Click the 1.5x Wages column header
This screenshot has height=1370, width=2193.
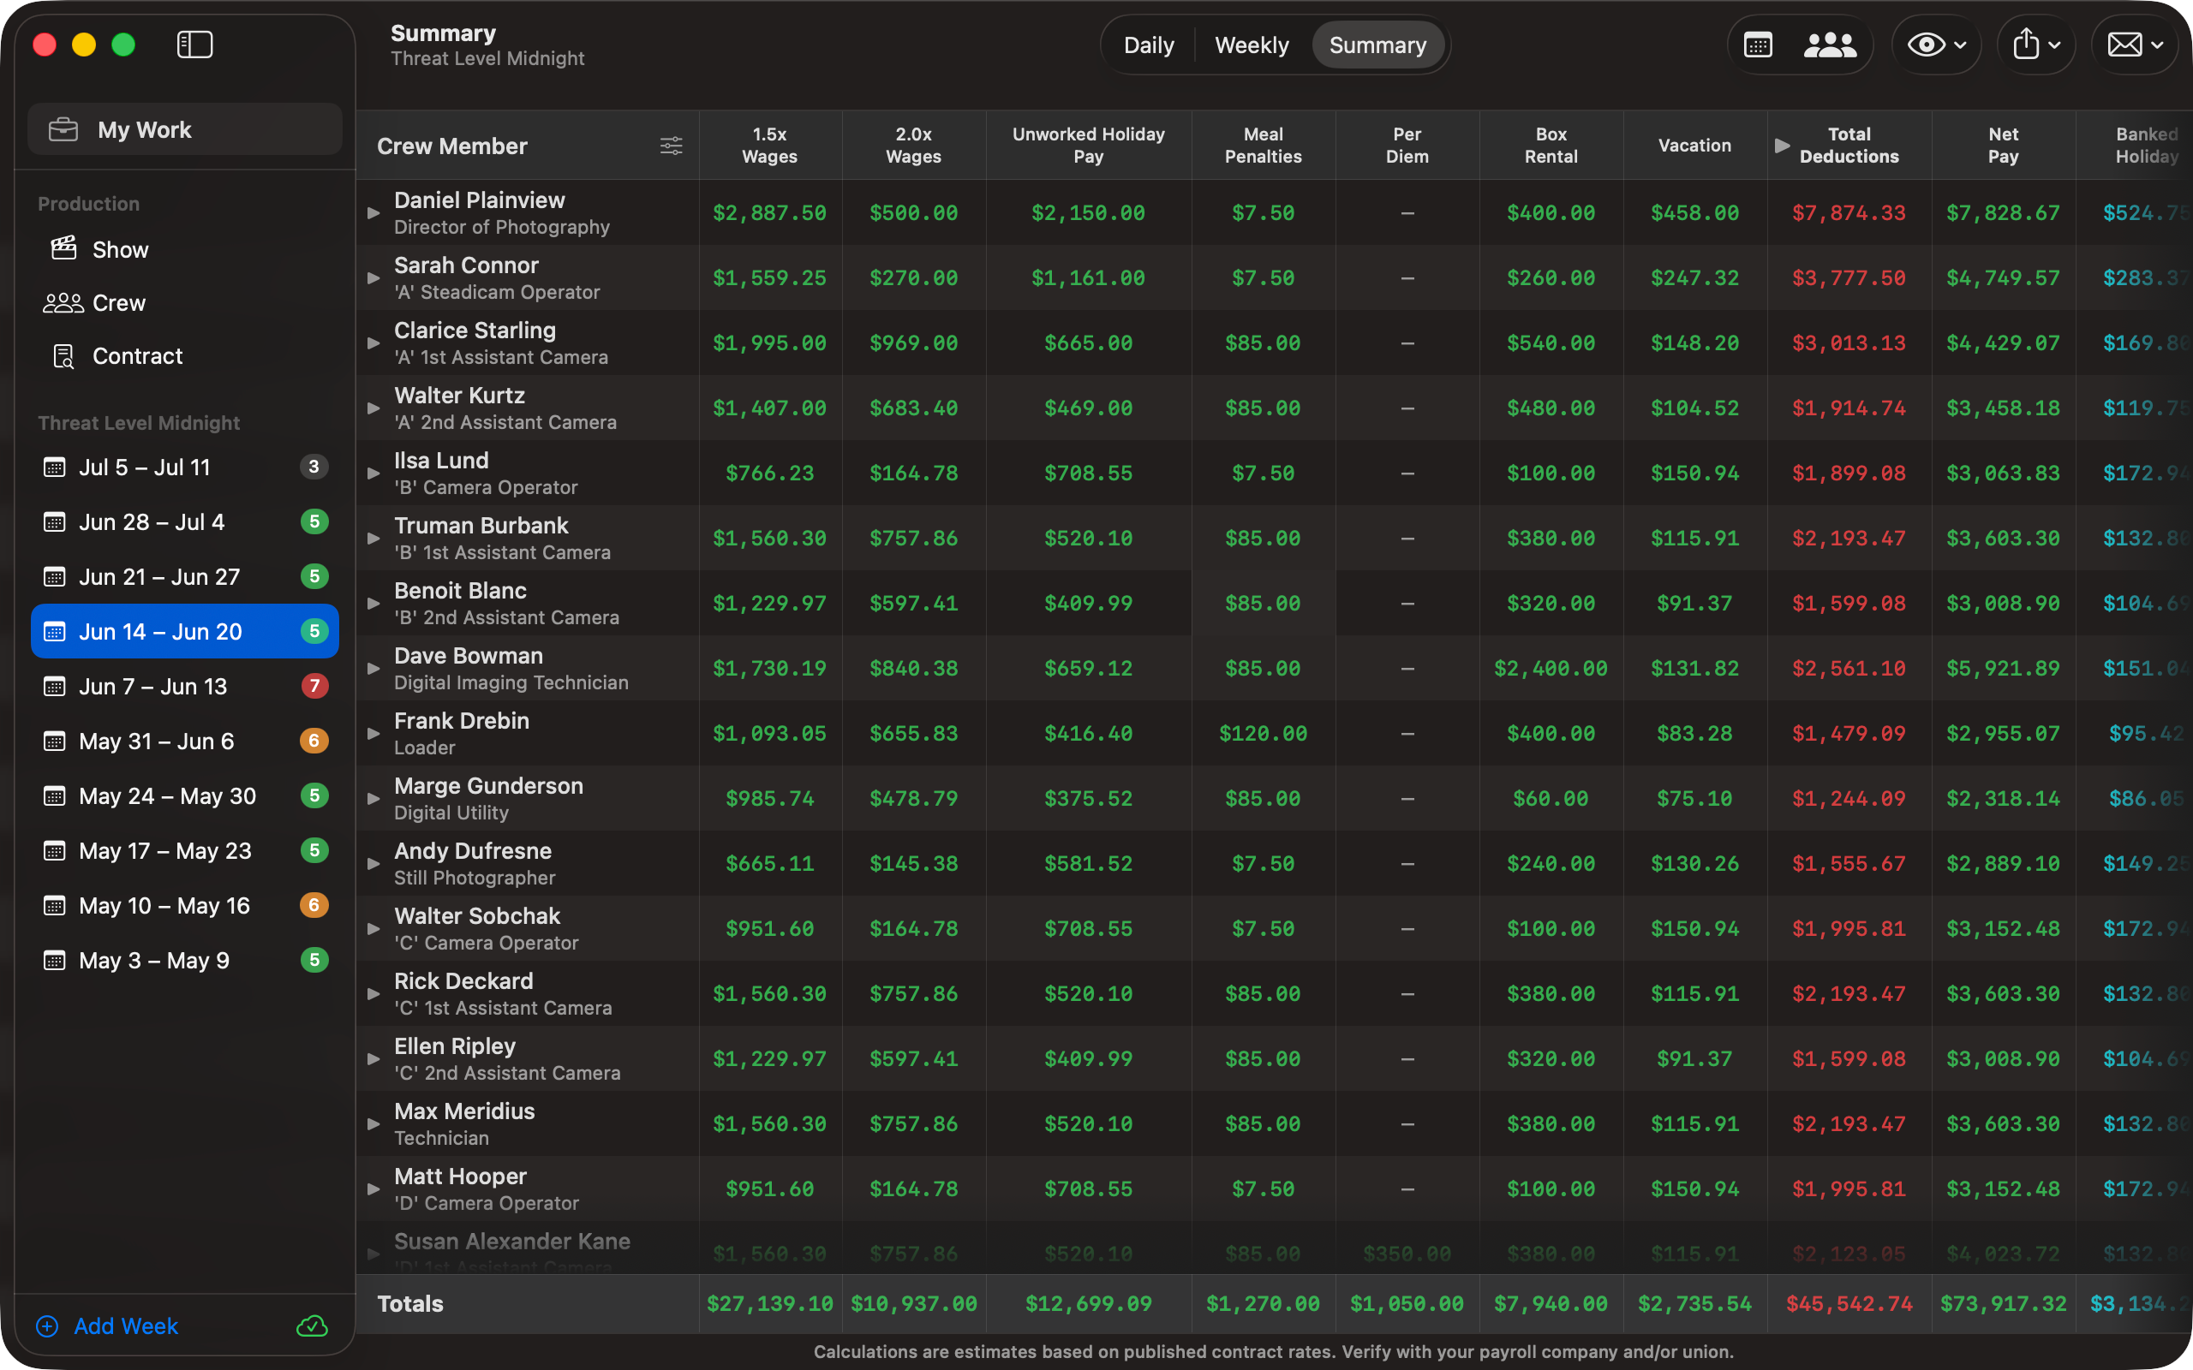pyautogui.click(x=769, y=145)
